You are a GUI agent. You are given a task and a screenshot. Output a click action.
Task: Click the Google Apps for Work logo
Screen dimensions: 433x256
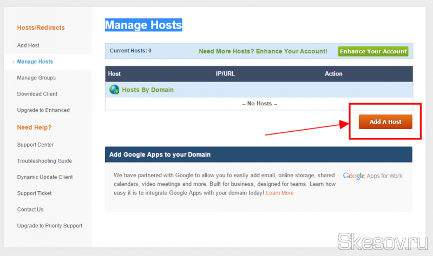pos(372,176)
